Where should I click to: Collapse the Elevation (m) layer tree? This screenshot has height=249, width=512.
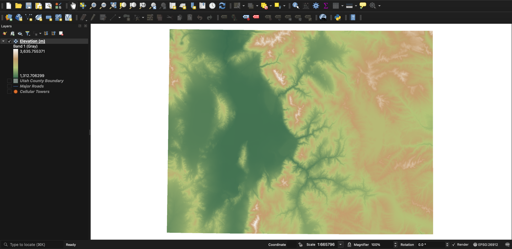click(3, 41)
